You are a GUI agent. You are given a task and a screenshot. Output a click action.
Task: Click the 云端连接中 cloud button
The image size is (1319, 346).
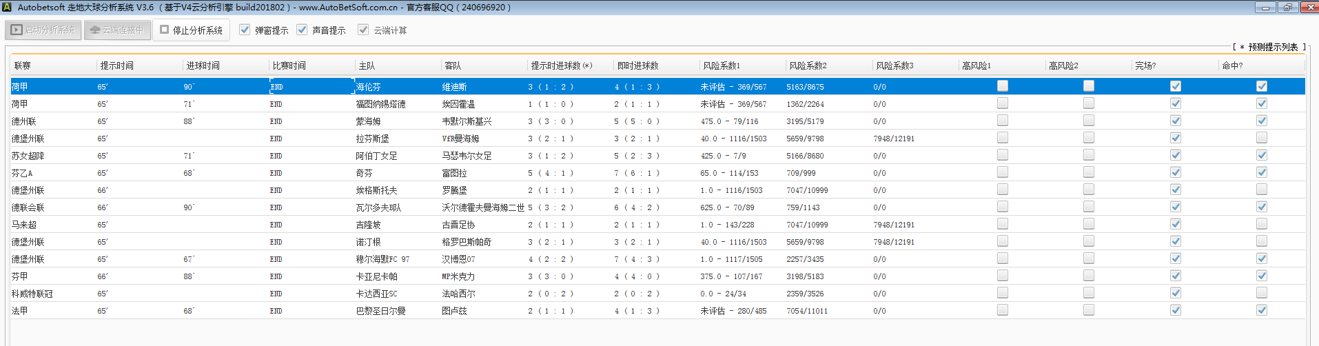point(117,30)
